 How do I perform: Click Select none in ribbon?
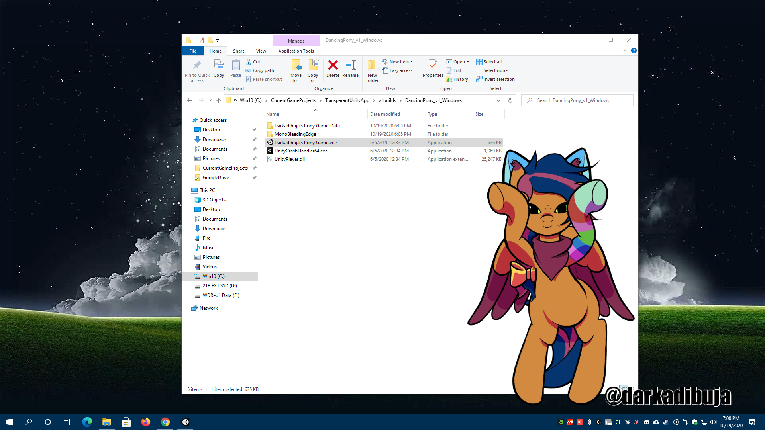492,70
